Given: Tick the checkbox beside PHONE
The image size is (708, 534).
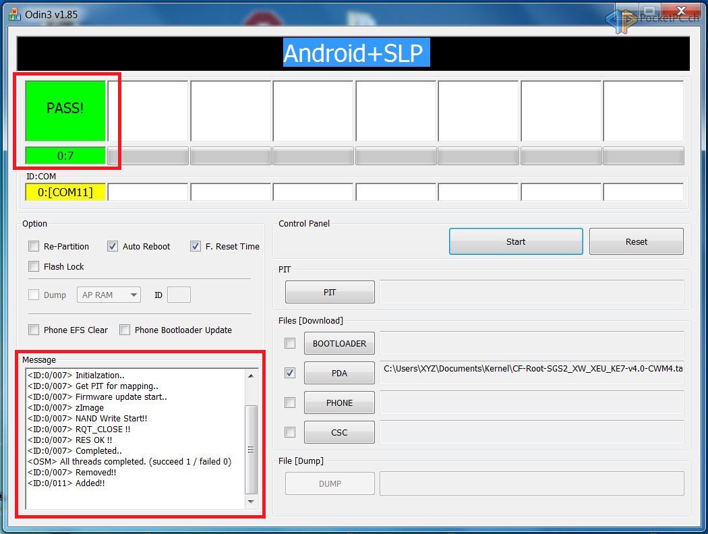Looking at the screenshot, I should (290, 403).
